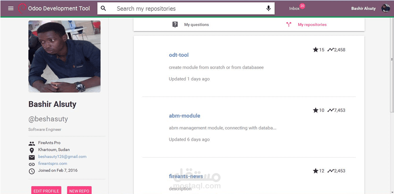Open the hamburger navigation menu
The image size is (394, 194).
[11, 8]
